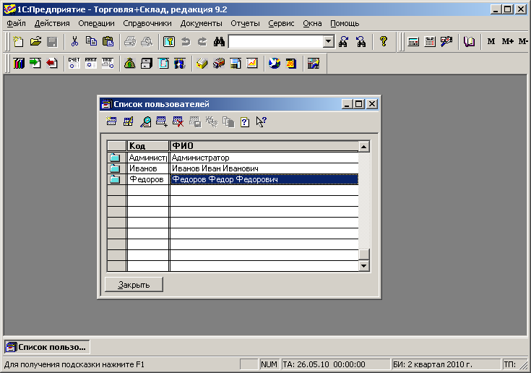Click the yellow goods box icon
The image size is (531, 373).
click(202, 64)
